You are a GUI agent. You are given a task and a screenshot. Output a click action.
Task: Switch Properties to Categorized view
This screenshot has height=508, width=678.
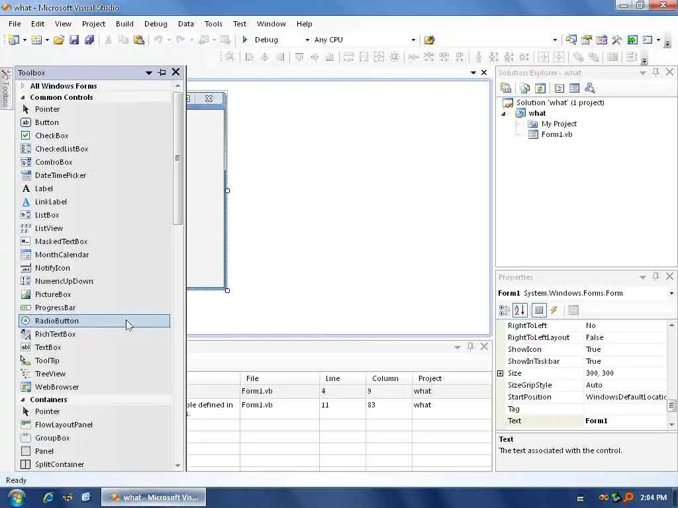[x=504, y=310]
